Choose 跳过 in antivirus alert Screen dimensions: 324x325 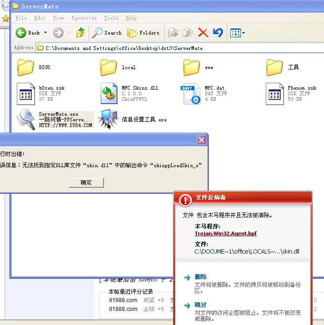pos(200,304)
